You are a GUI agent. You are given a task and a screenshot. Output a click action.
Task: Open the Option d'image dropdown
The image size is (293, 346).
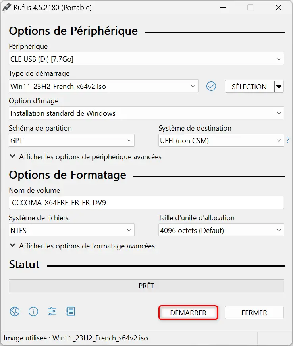(146, 113)
